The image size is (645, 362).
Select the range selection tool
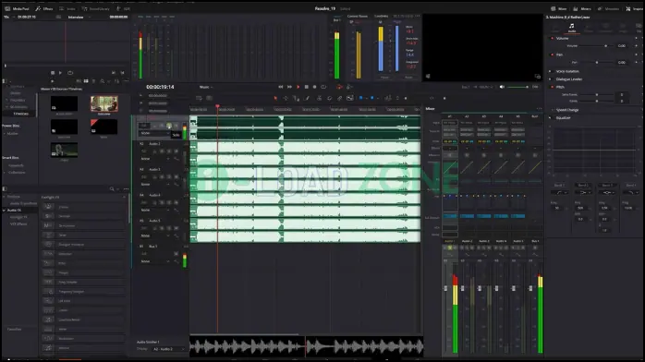click(286, 98)
